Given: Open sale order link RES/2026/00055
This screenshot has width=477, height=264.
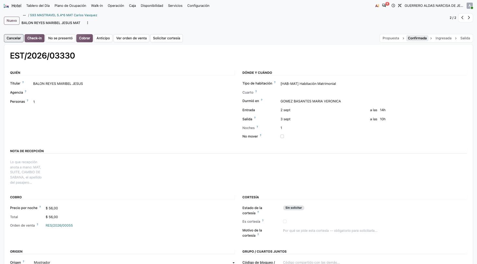Looking at the screenshot, I should click(59, 226).
